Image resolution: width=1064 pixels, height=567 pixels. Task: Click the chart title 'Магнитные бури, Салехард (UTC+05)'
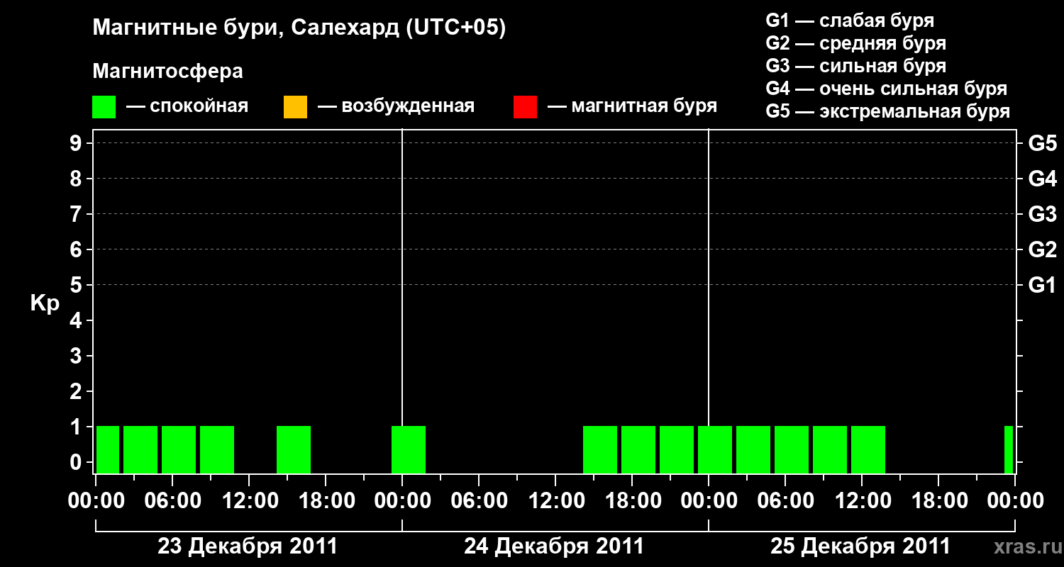299,28
